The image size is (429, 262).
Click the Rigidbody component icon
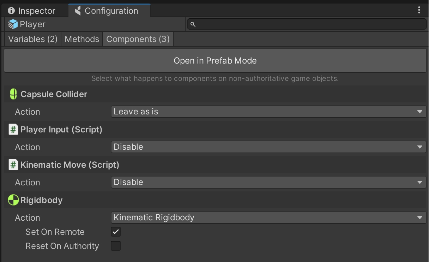pyautogui.click(x=13, y=200)
